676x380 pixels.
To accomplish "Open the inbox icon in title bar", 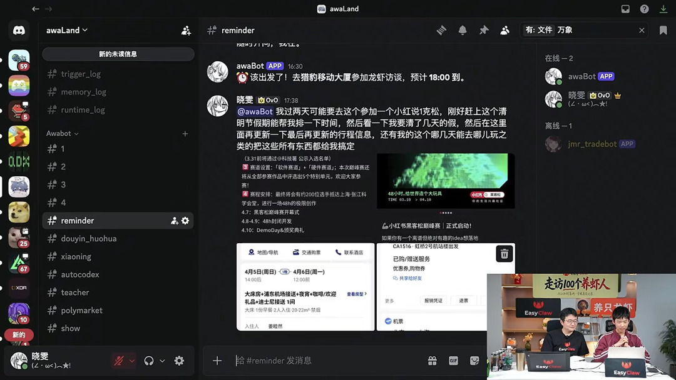I will 625,9.
